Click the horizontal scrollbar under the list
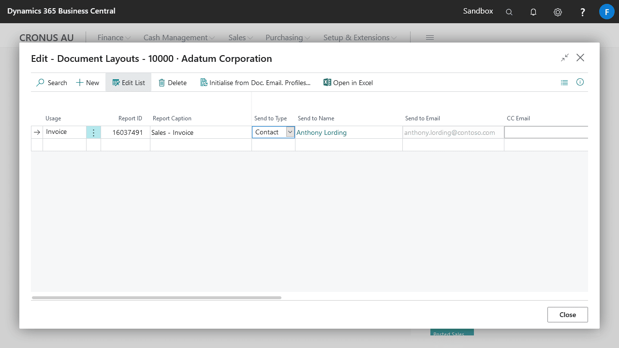The width and height of the screenshot is (619, 348). (x=156, y=298)
